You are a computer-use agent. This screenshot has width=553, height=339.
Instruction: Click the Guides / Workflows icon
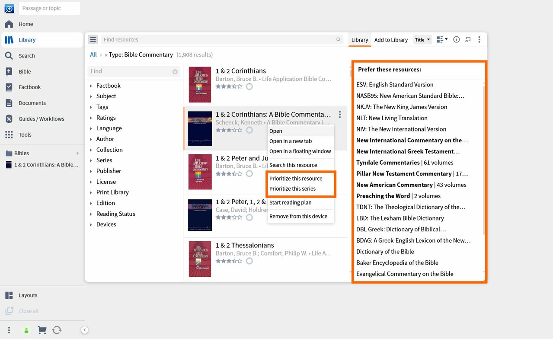(9, 119)
